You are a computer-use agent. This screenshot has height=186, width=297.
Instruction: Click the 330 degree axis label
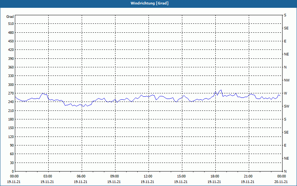[11, 76]
